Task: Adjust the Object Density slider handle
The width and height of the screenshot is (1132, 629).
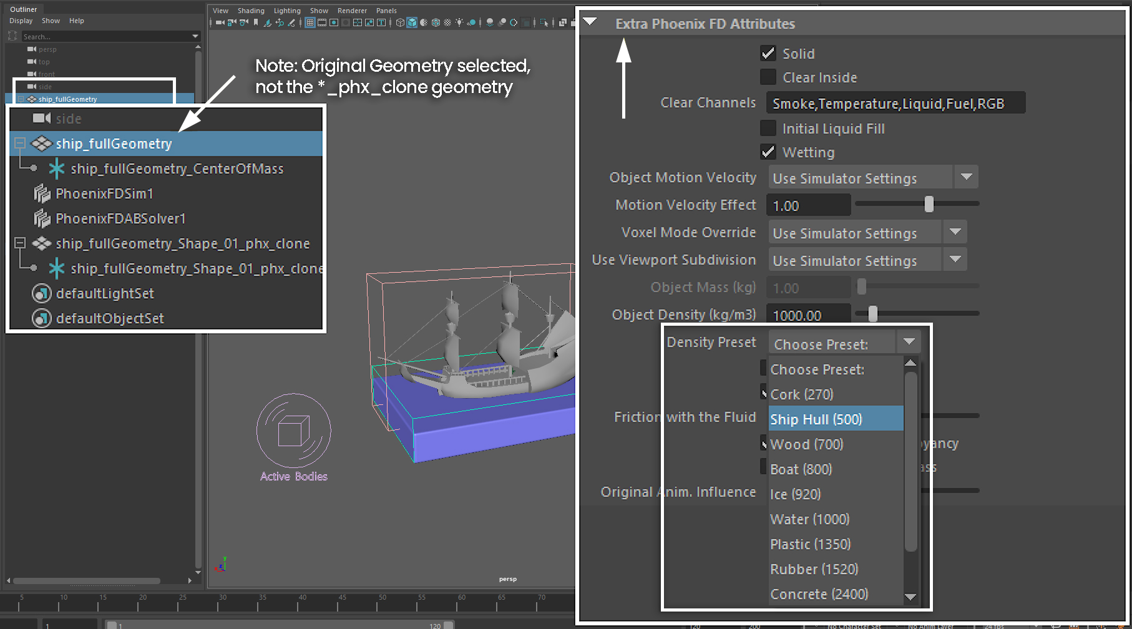Action: point(872,314)
